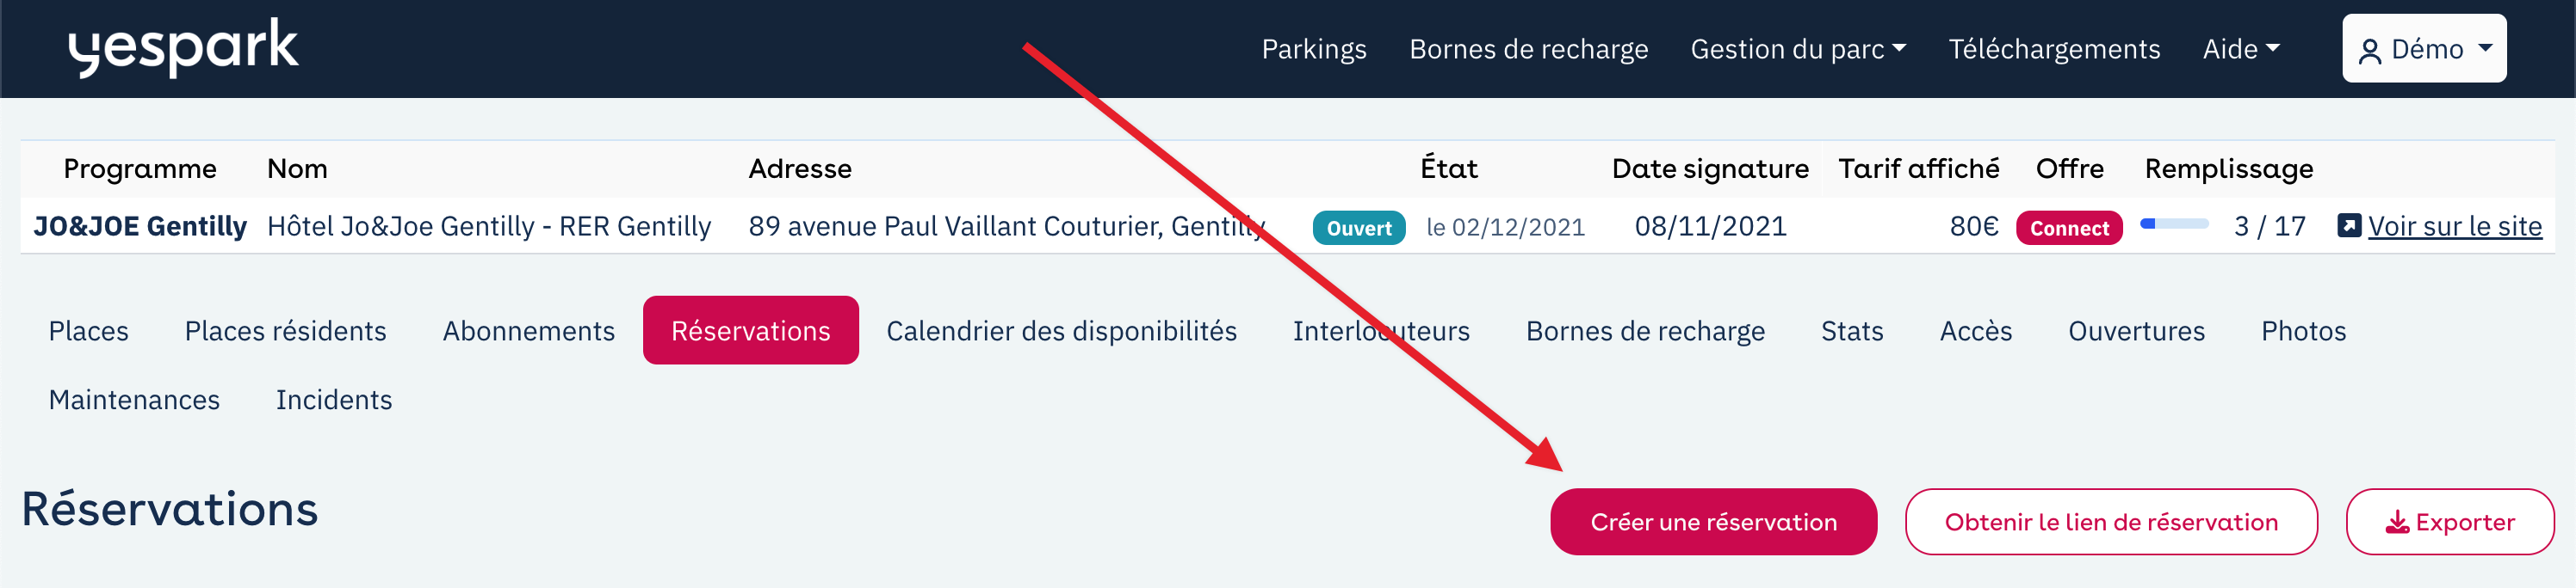Click the Connect offer badge
2576x588 pixels.
tap(2068, 228)
